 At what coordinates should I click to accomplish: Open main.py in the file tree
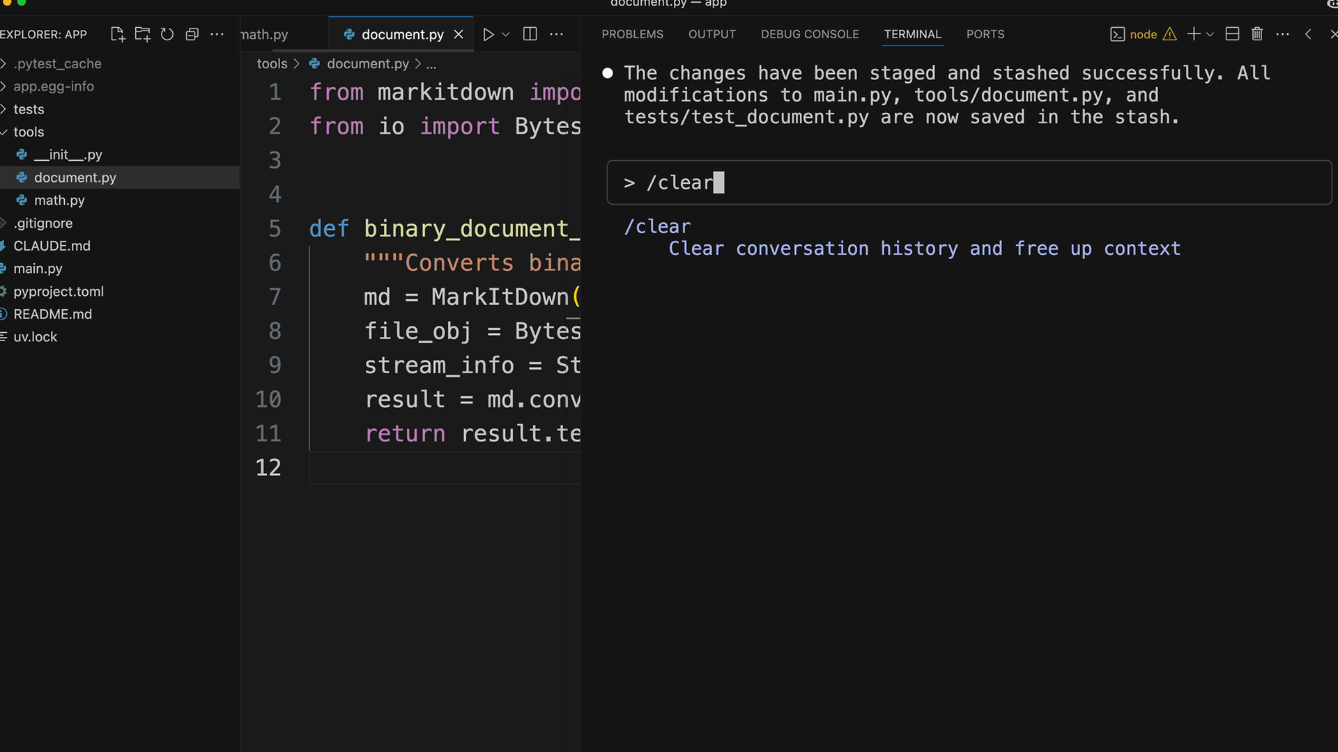(x=120, y=268)
